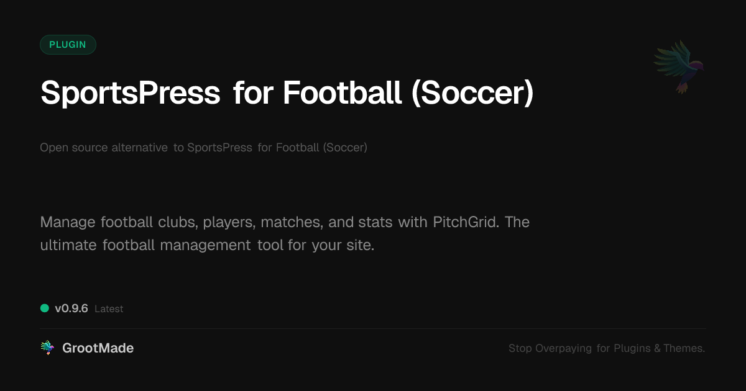Click the word "Football" in the large heading
Screen dimensions: 746x391
(x=342, y=93)
